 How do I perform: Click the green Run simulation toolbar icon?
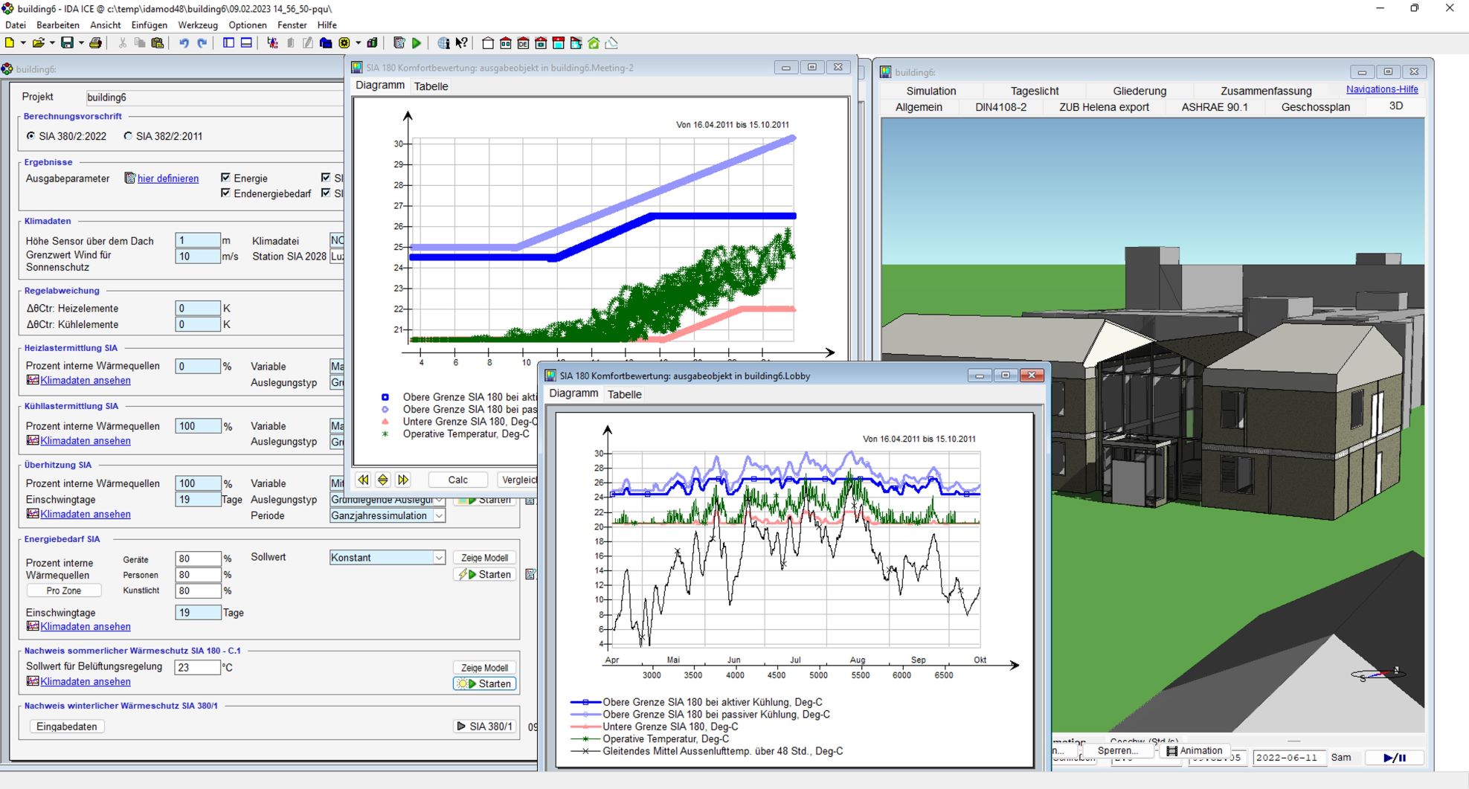tap(417, 43)
